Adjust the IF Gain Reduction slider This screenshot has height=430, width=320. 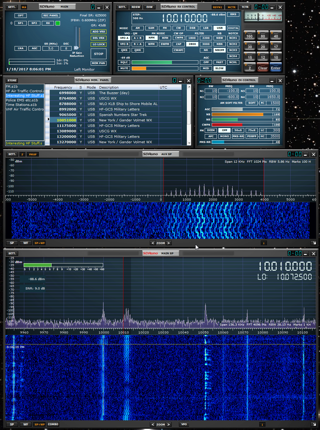pos(76,47)
